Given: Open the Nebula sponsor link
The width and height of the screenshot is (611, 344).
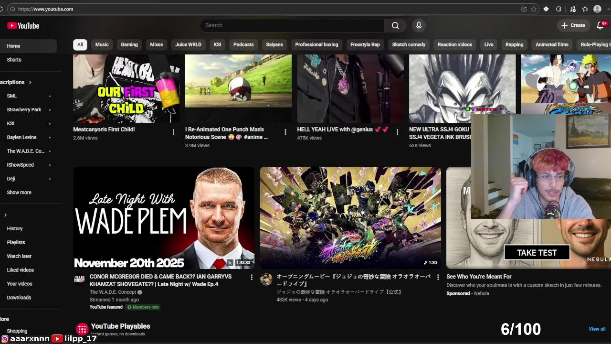Looking at the screenshot, I should pyautogui.click(x=481, y=293).
